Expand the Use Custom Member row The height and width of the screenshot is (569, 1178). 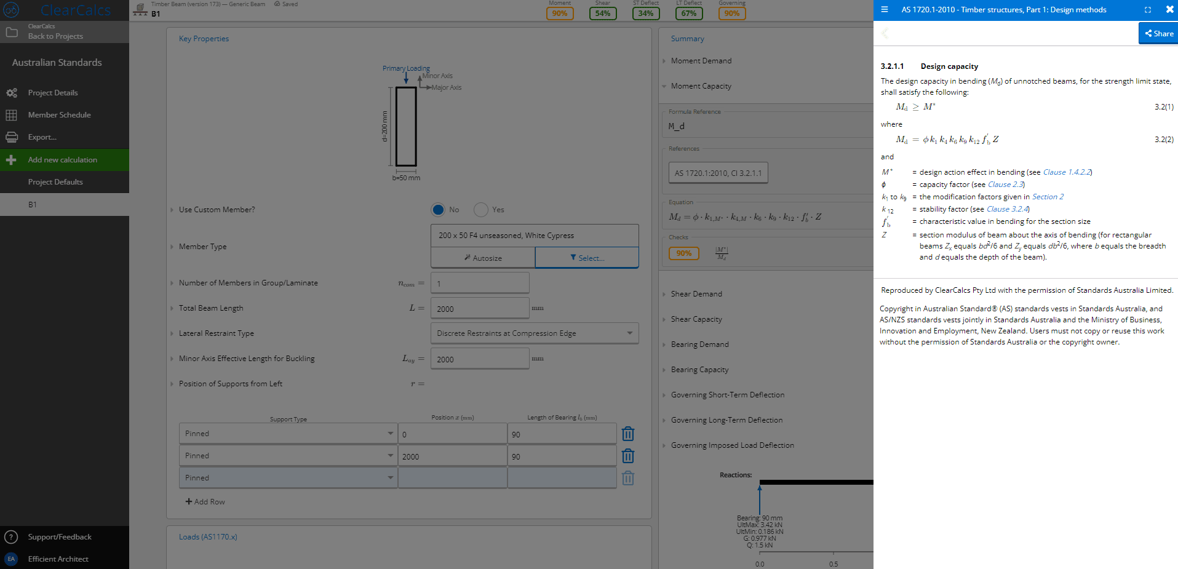[217, 210]
